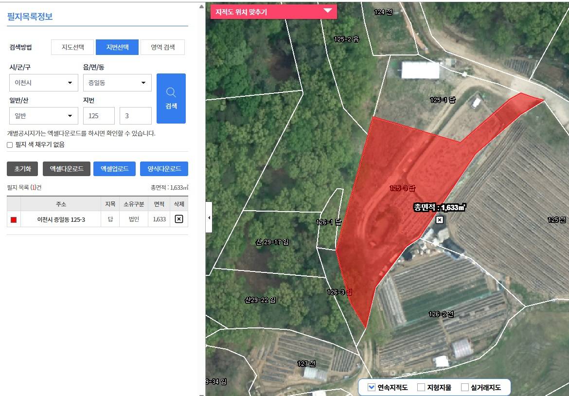Click the 면적 column header

(x=160, y=204)
